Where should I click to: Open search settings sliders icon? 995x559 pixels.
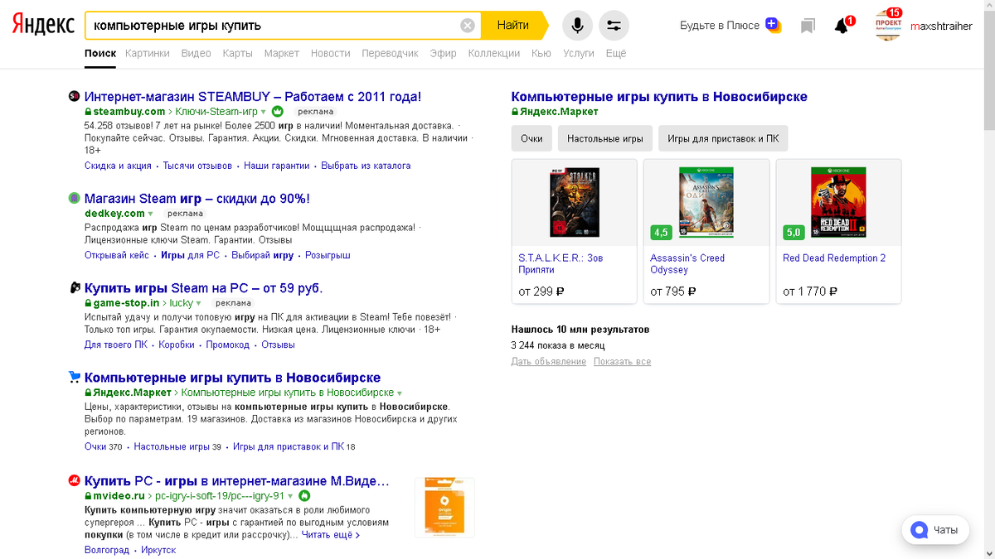(614, 26)
